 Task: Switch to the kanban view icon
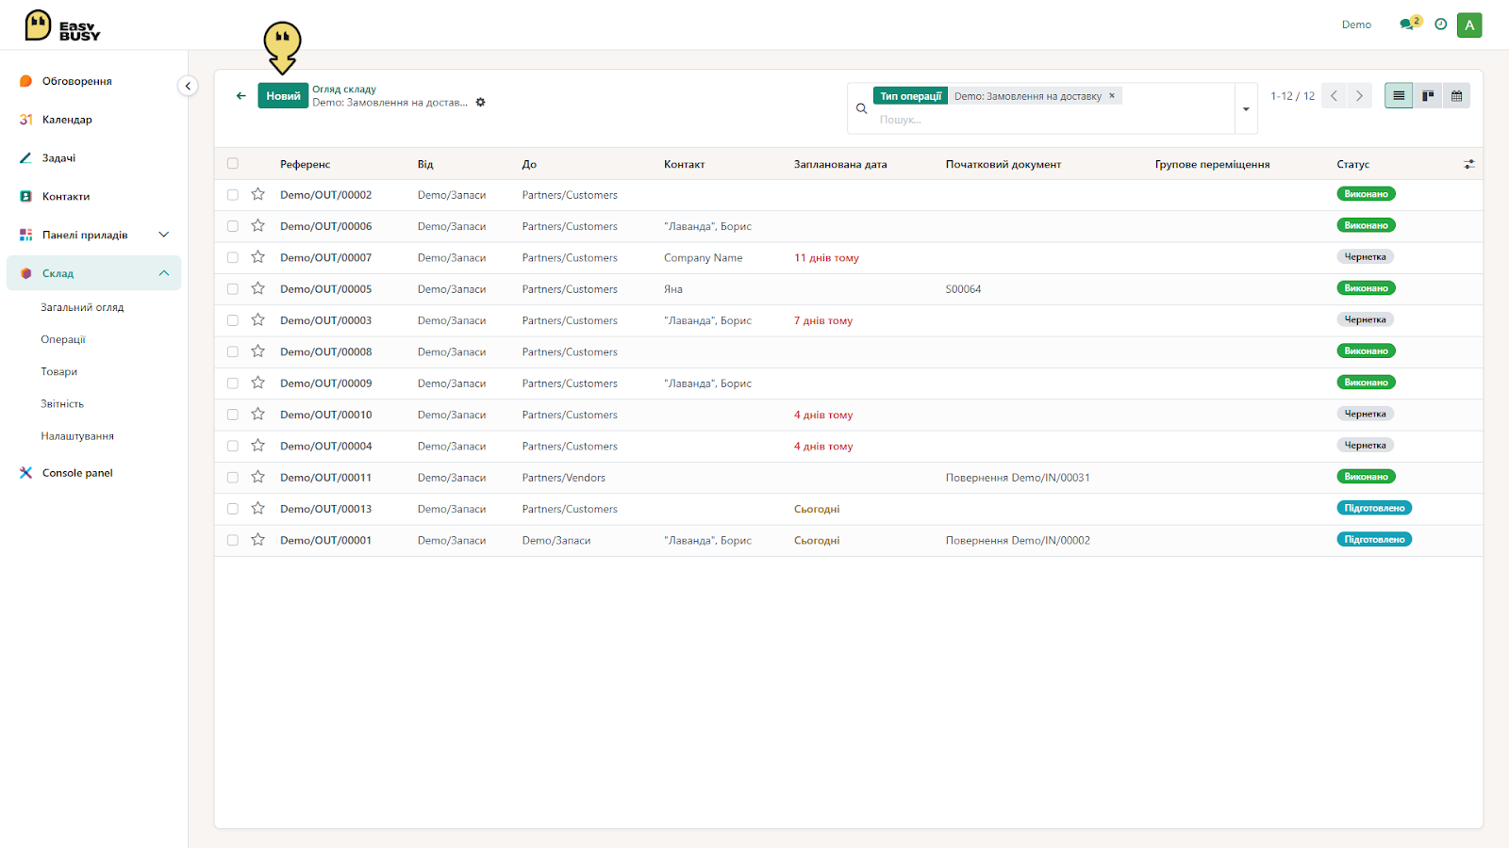pyautogui.click(x=1428, y=95)
